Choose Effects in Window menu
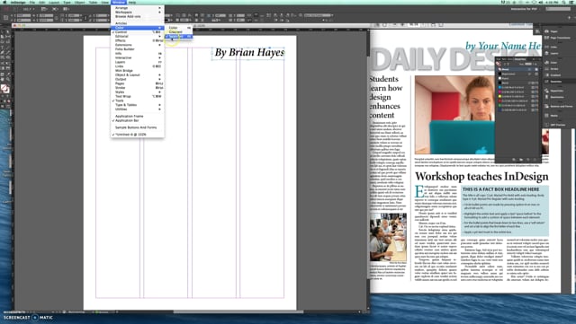The width and height of the screenshot is (576, 324). (x=138, y=40)
